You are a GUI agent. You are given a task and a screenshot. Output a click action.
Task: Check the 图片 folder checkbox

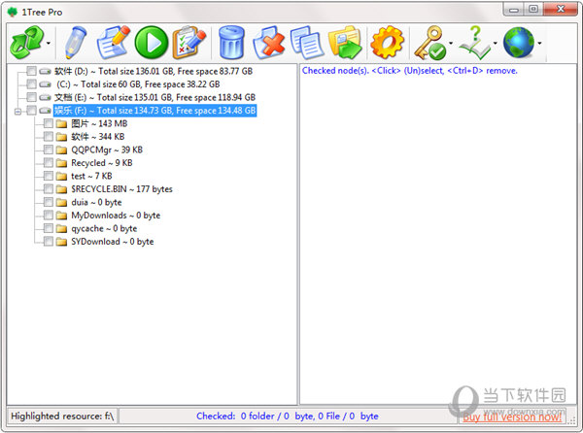point(49,123)
